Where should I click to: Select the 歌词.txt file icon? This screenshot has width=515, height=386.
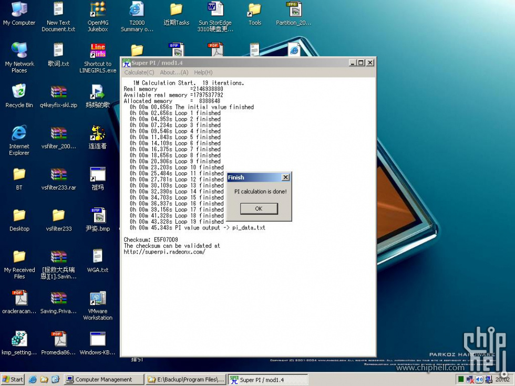point(58,55)
